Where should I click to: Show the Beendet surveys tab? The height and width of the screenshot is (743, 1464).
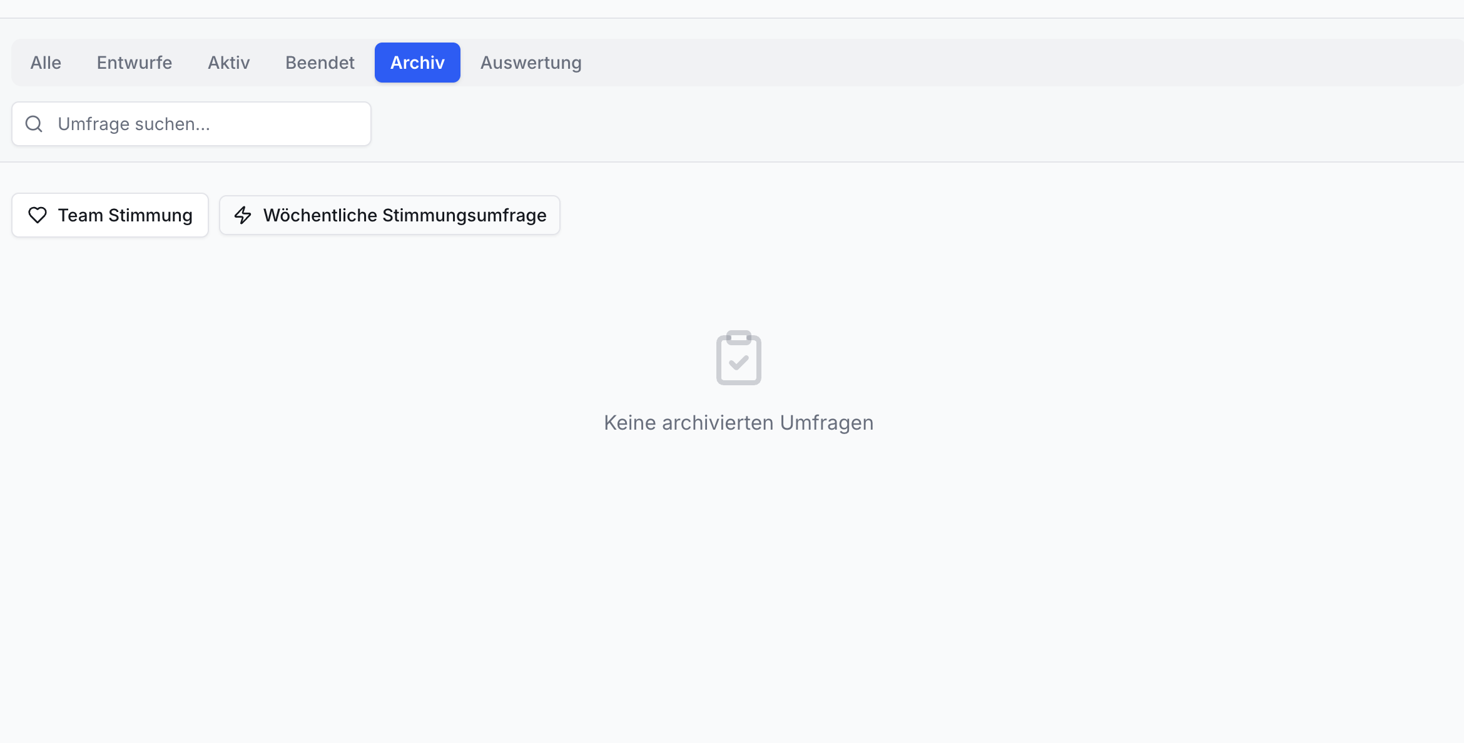320,63
